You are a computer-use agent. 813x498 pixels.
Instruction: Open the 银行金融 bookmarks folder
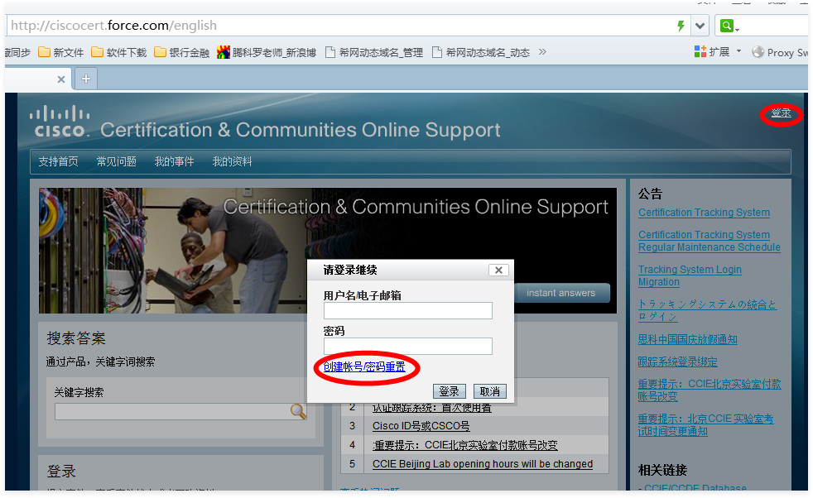[x=181, y=52]
